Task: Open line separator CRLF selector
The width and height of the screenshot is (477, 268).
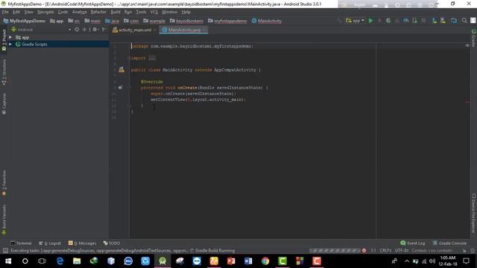Action: (385, 251)
